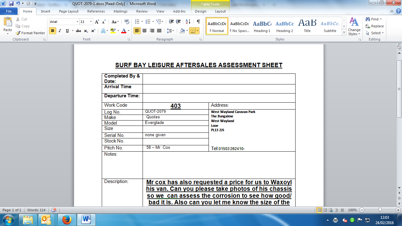Click the Clear Formatting icon
Viewport: 402px width, 226px height.
(127, 22)
